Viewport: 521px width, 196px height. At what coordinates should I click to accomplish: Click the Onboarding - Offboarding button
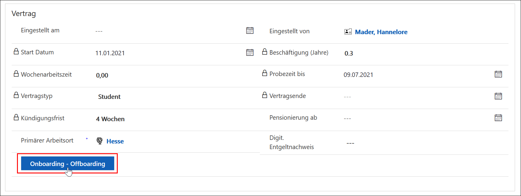pos(68,163)
